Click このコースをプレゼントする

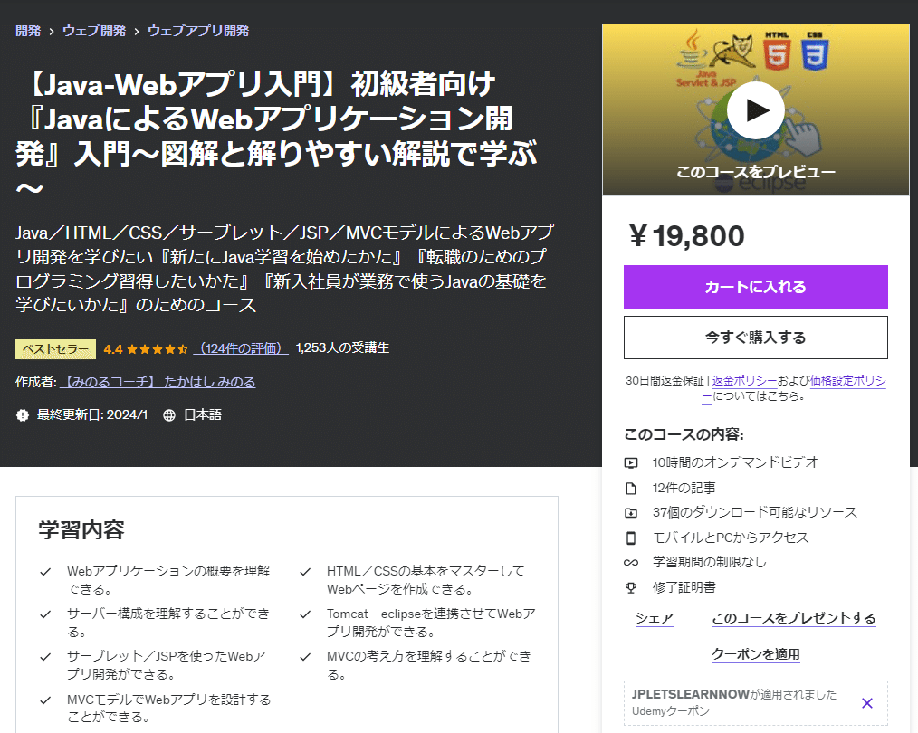[x=793, y=618]
